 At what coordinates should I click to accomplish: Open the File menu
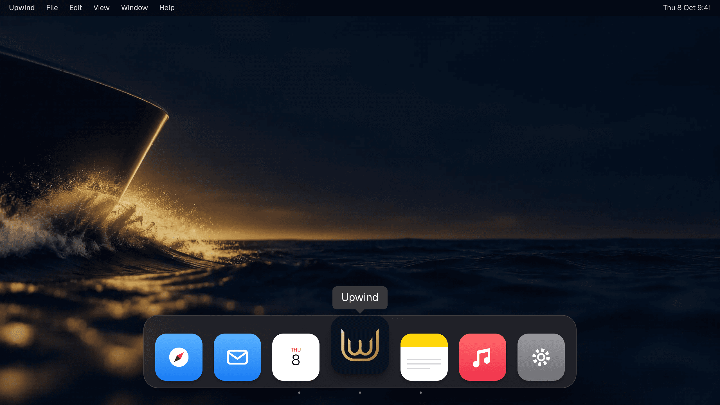click(x=52, y=8)
